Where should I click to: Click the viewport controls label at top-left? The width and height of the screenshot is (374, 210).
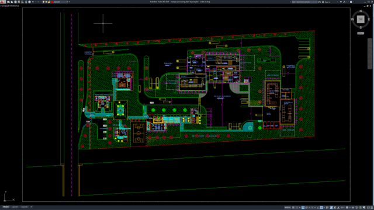pyautogui.click(x=9, y=6)
